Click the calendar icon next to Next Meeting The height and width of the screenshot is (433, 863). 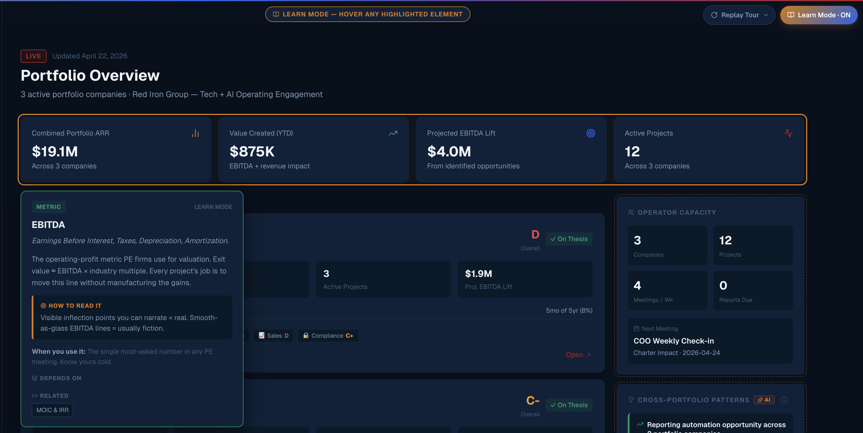pyautogui.click(x=636, y=329)
